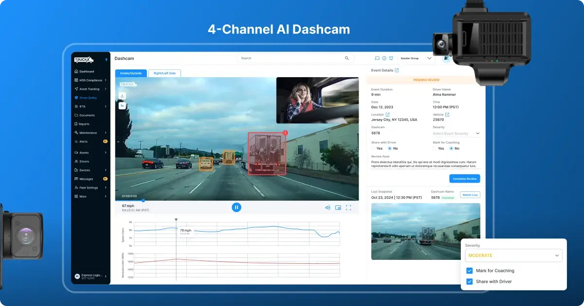584x306 pixels.
Task: Click the volume speaker icon
Action: tap(328, 207)
